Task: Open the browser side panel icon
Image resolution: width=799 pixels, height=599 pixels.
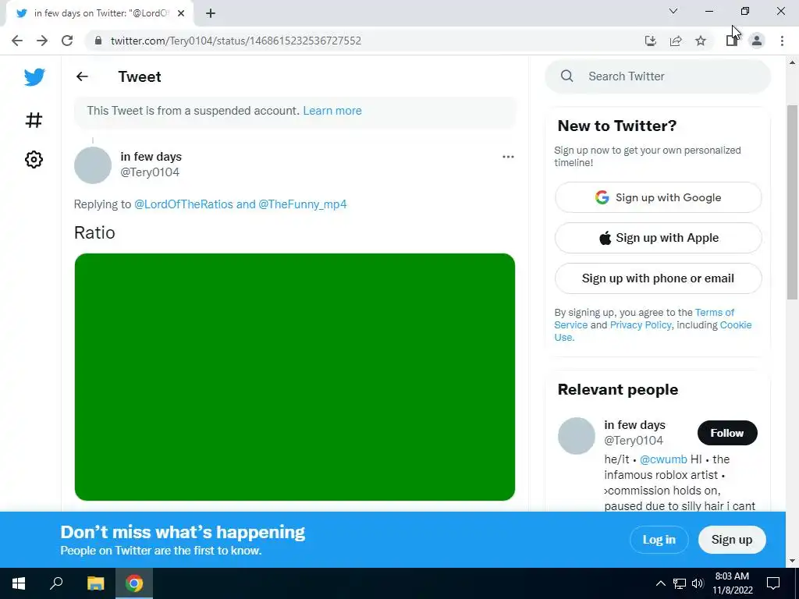Action: click(x=732, y=41)
